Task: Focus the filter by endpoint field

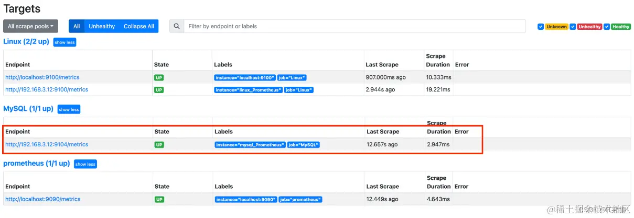Action: coord(354,26)
